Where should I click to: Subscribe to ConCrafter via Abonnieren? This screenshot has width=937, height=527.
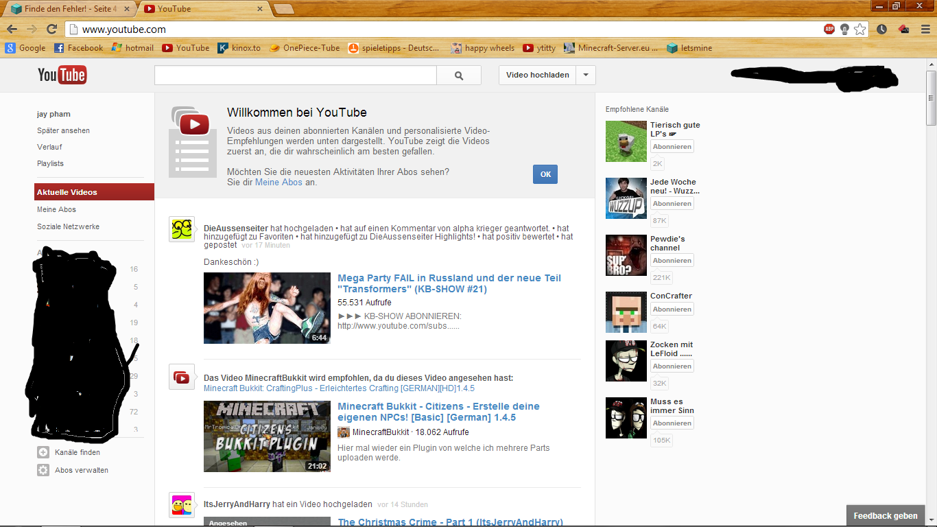(x=672, y=309)
